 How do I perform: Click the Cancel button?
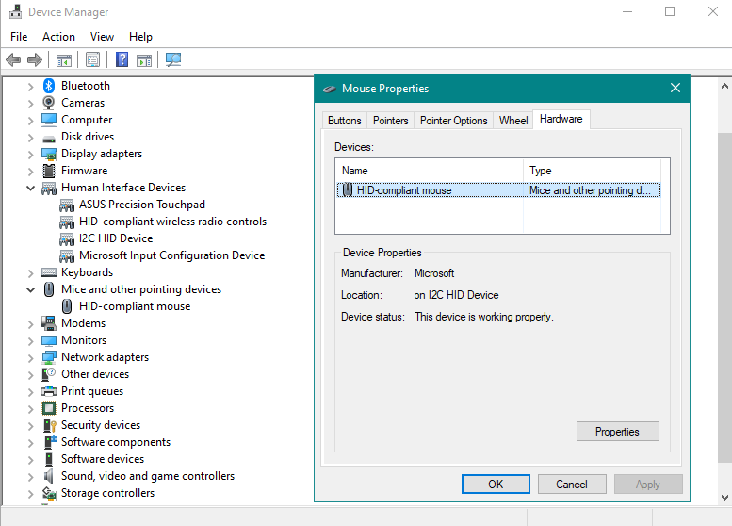(572, 485)
